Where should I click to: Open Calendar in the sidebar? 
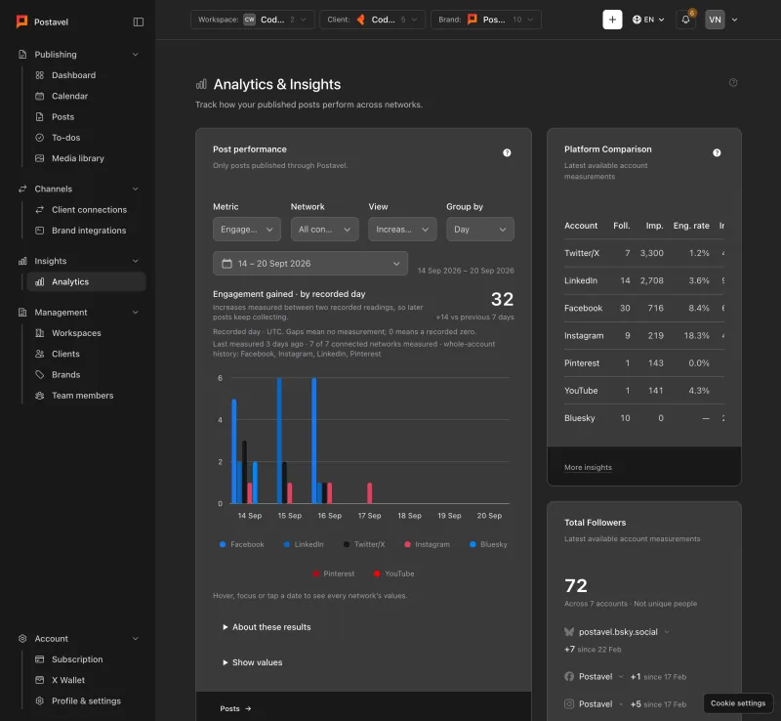(x=69, y=96)
